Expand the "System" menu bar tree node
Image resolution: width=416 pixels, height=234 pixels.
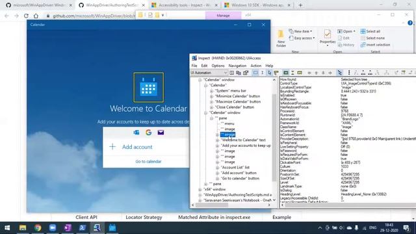[211, 91]
